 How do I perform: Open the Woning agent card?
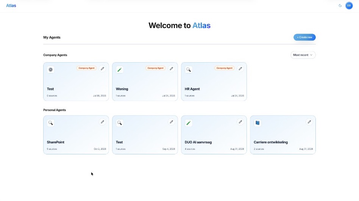(x=145, y=82)
